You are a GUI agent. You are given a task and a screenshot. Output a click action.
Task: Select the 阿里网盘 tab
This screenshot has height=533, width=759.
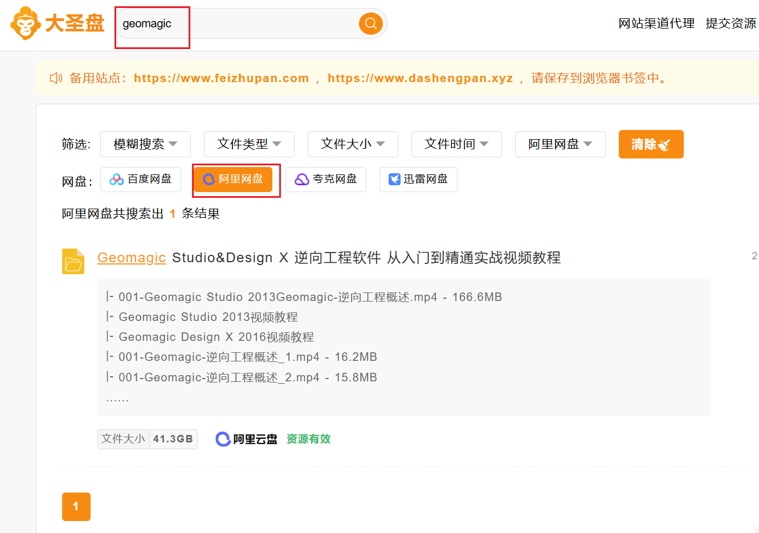pyautogui.click(x=233, y=180)
